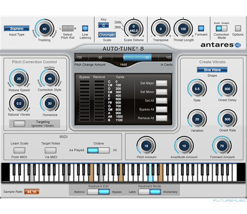This screenshot has width=247, height=214.
Task: Click the Throat Length knob set to 100
Action: coord(183,29)
